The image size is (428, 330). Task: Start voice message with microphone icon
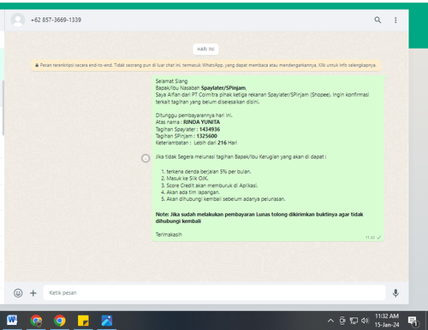coord(395,292)
